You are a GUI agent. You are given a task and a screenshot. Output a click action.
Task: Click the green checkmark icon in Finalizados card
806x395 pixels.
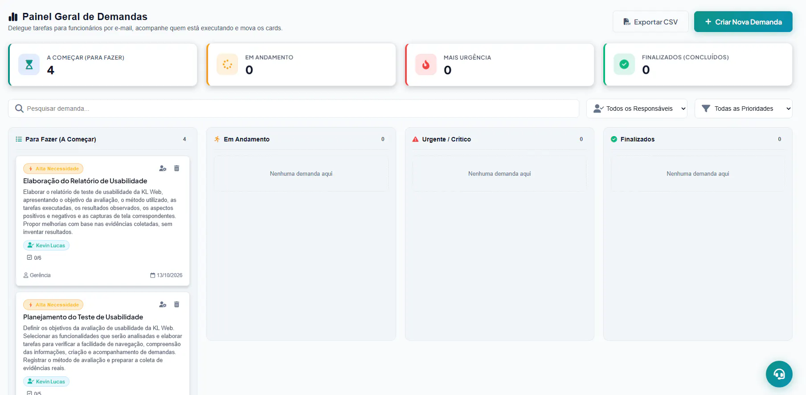click(x=624, y=64)
